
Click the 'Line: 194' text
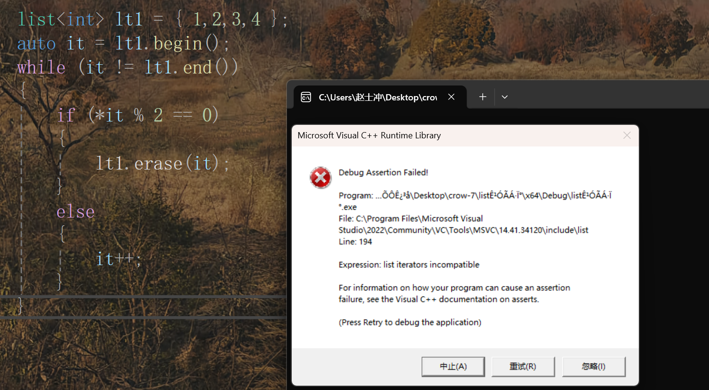(355, 242)
